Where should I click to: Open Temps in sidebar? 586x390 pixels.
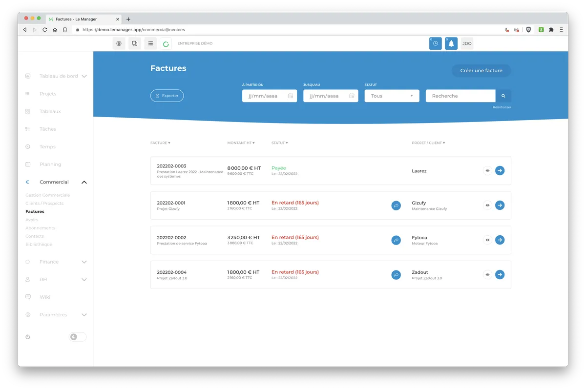(47, 146)
